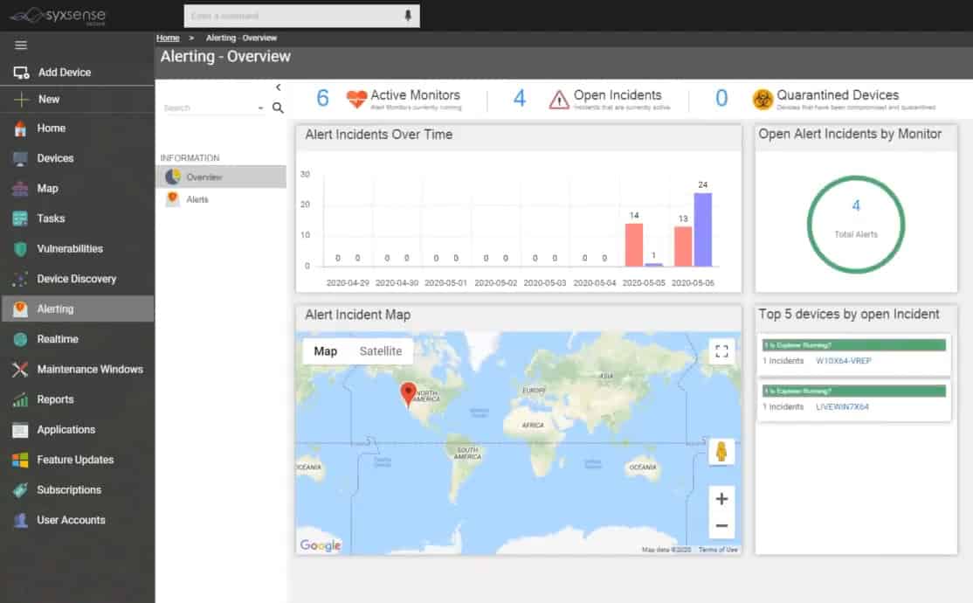Viewport: 973px width, 603px height.
Task: Select Overview in the Information list
Action: (222, 177)
